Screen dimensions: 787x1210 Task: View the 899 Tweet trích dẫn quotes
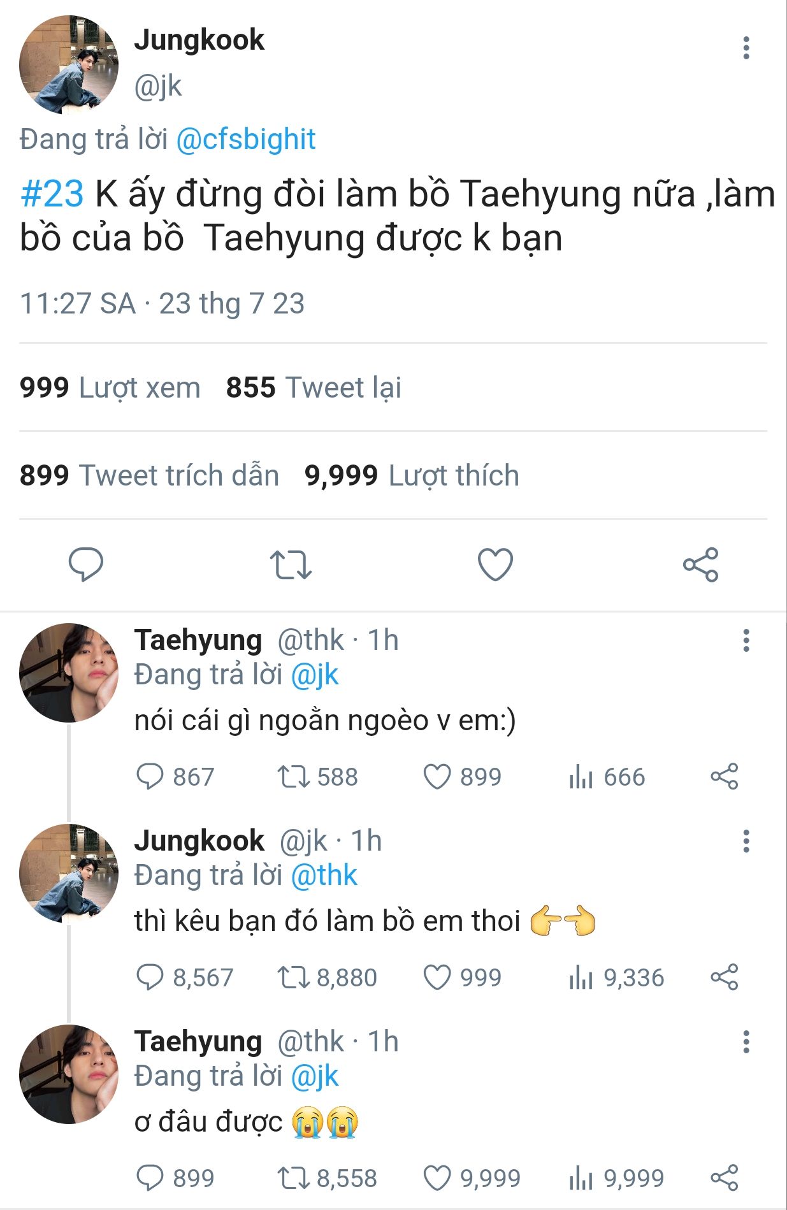[x=149, y=475]
